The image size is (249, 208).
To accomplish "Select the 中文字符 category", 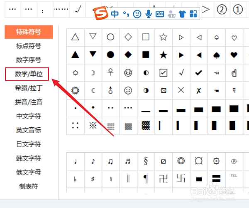I will click(x=29, y=116).
